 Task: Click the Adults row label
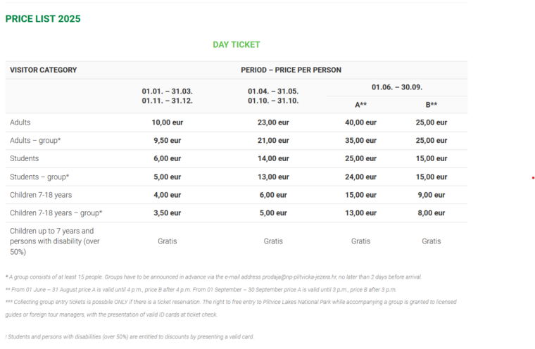[x=20, y=122]
